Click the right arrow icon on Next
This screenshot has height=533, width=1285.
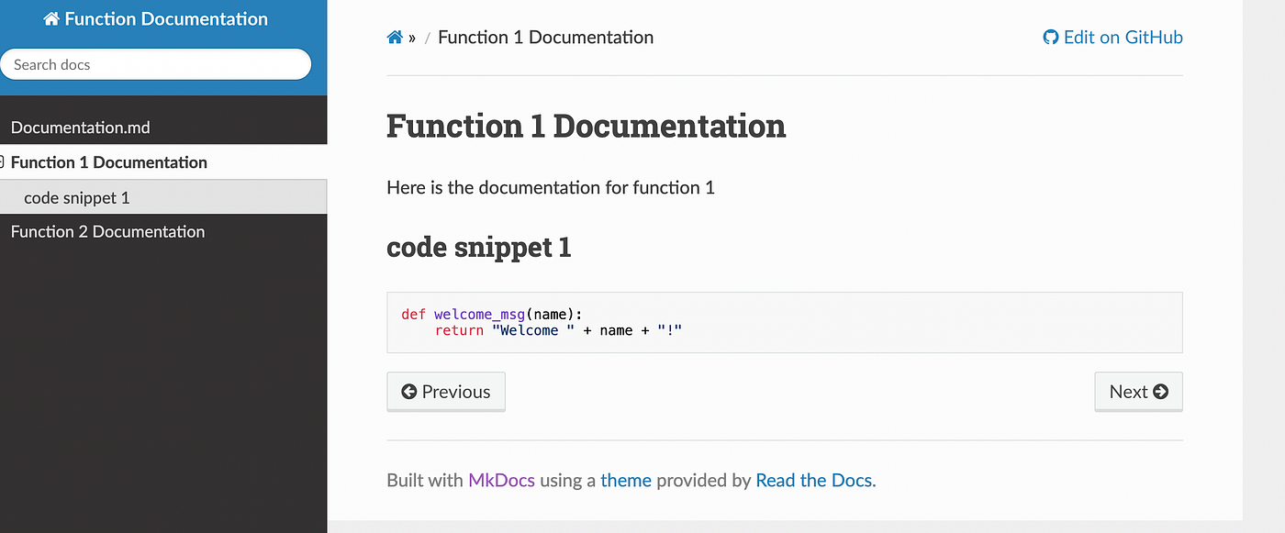[x=1160, y=392]
